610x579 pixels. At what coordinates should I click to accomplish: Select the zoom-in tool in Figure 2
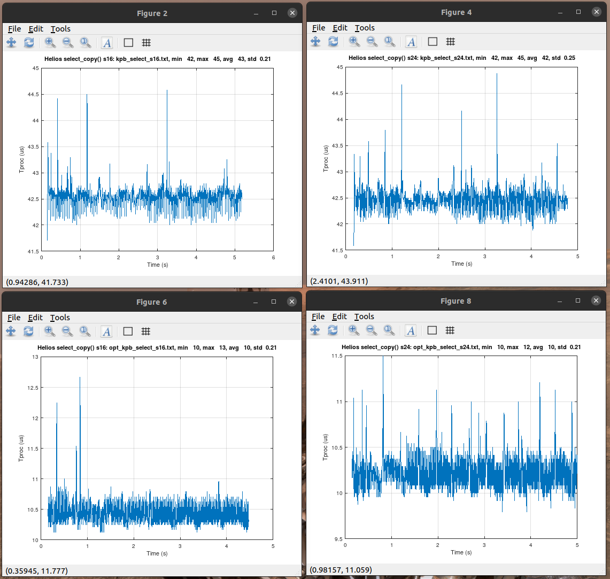(x=50, y=42)
